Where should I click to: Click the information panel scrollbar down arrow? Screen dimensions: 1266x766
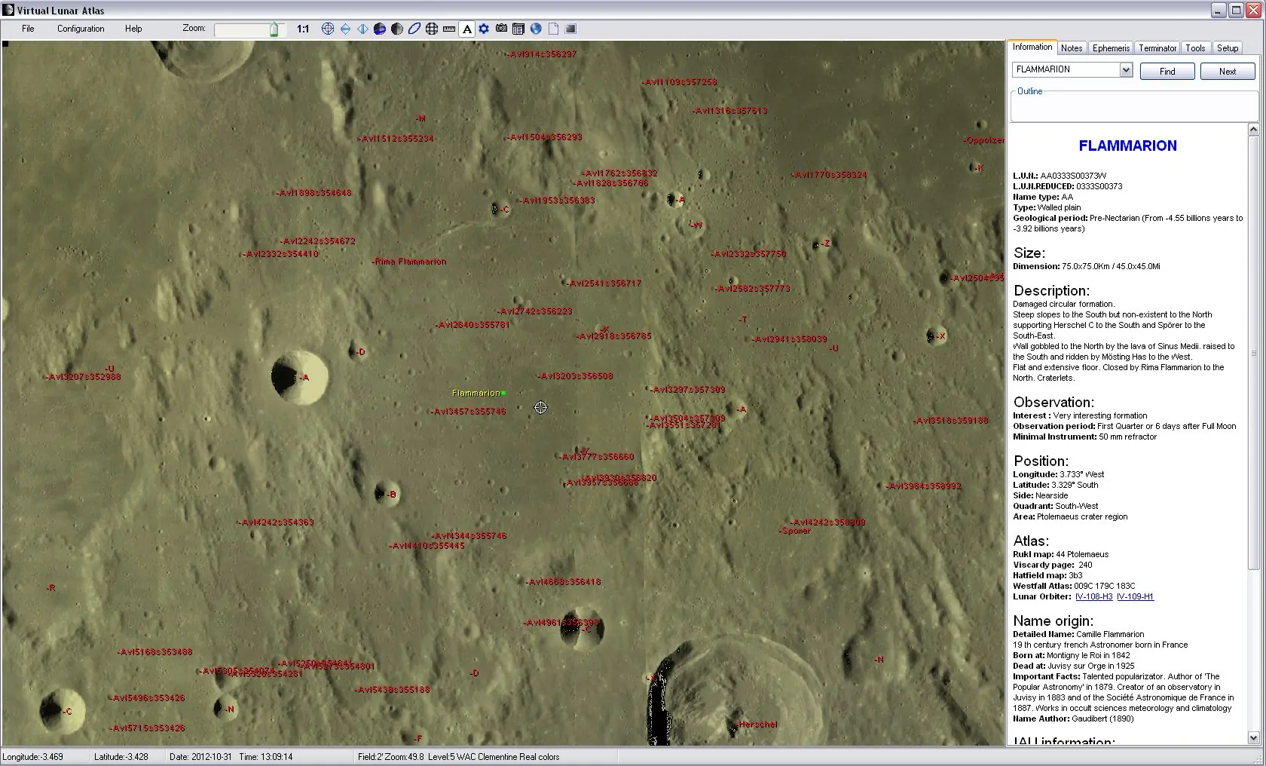point(1253,738)
